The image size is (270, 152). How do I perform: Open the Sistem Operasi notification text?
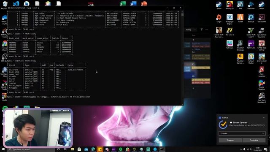tap(240, 122)
